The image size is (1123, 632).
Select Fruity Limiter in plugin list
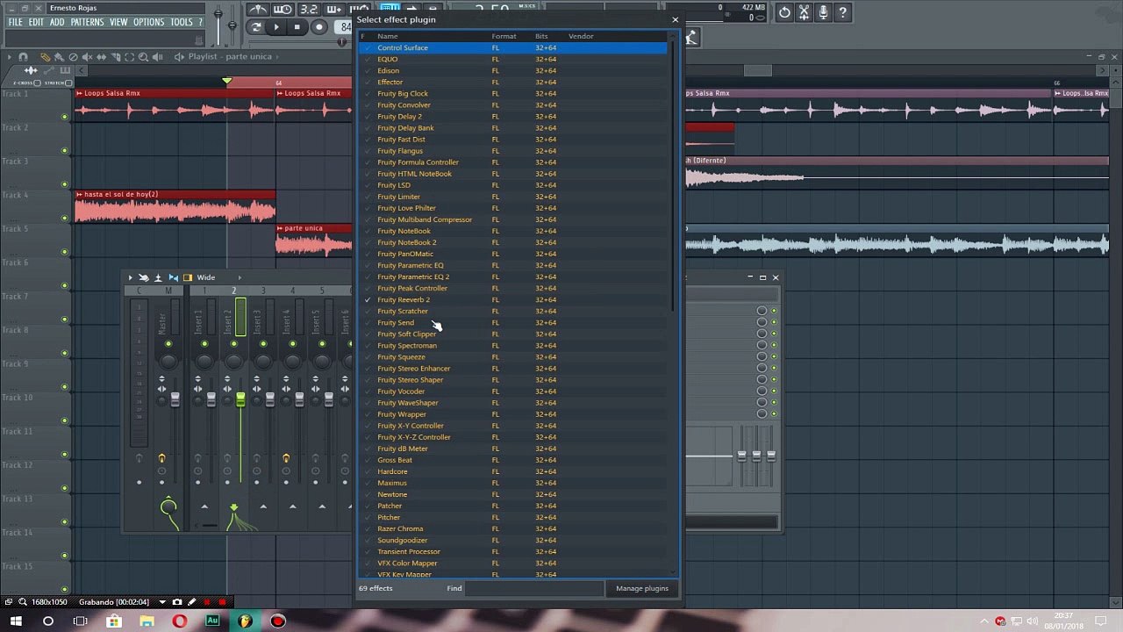click(513, 197)
